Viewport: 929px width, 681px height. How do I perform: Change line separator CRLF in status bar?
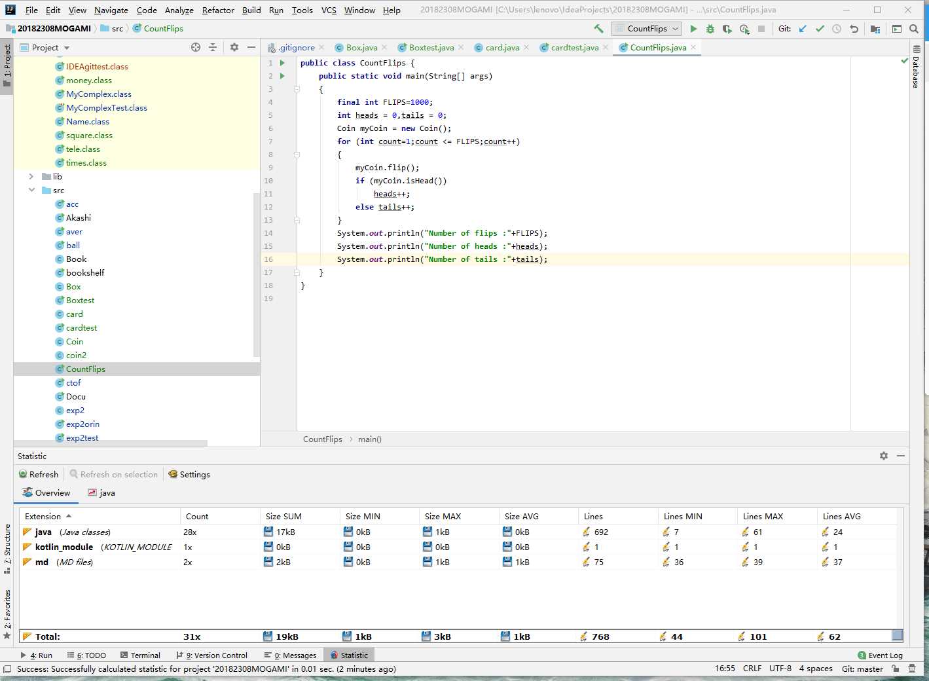752,669
